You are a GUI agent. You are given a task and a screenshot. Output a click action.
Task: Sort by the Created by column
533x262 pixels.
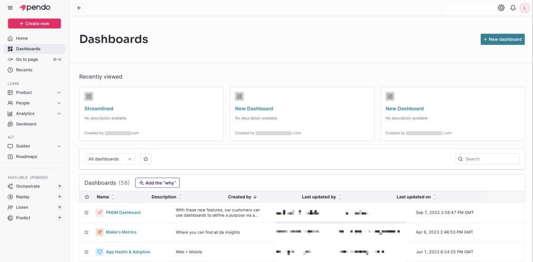pyautogui.click(x=242, y=197)
